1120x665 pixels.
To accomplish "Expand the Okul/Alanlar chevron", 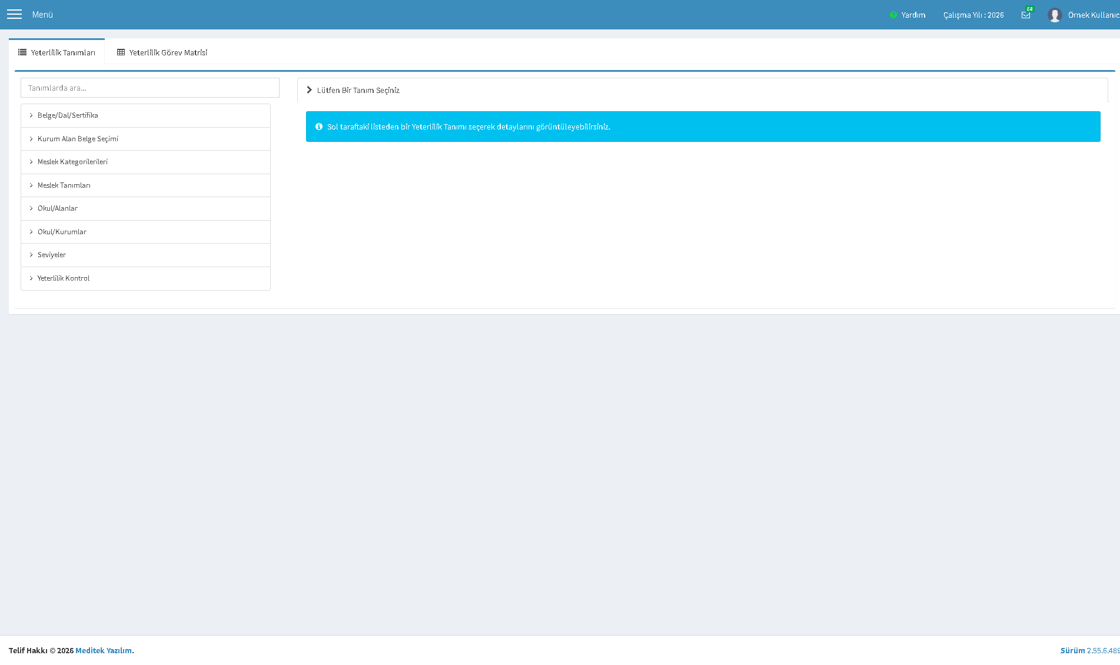I will 31,208.
